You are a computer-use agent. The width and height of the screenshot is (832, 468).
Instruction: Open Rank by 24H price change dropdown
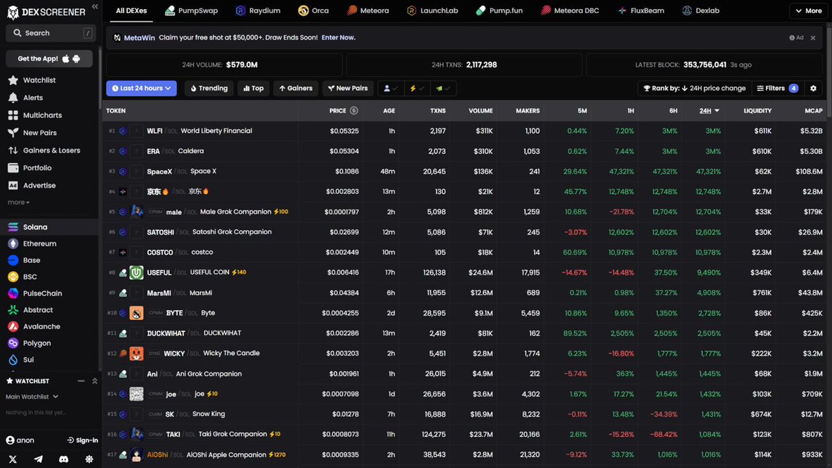(x=694, y=88)
